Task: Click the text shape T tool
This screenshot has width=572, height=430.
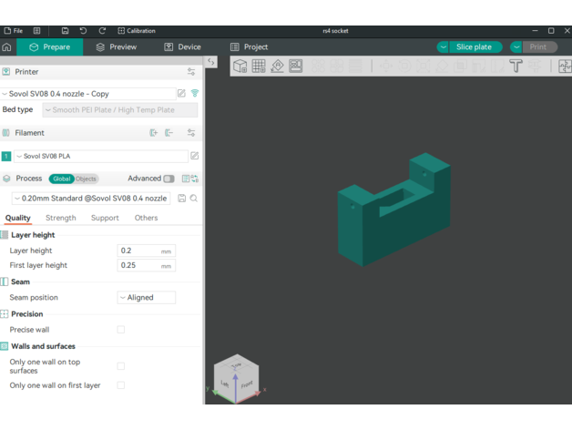Action: [516, 66]
